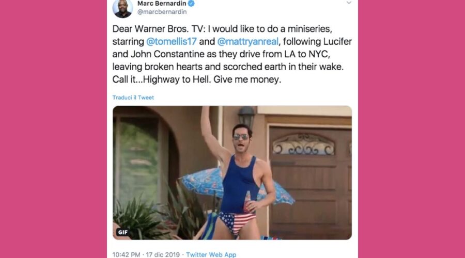
Task: Open the tweet timestamp 10:42 PM
Action: point(126,254)
